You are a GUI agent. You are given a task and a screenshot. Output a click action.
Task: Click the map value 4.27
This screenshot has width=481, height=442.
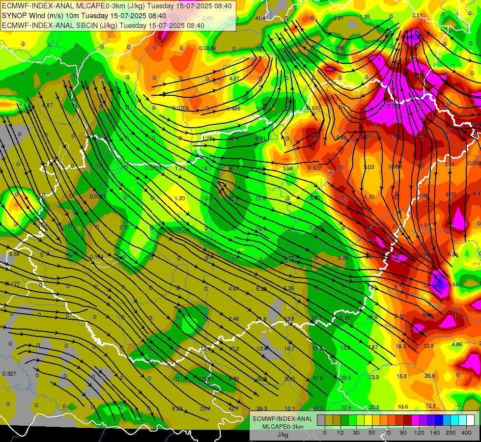[x=234, y=79]
